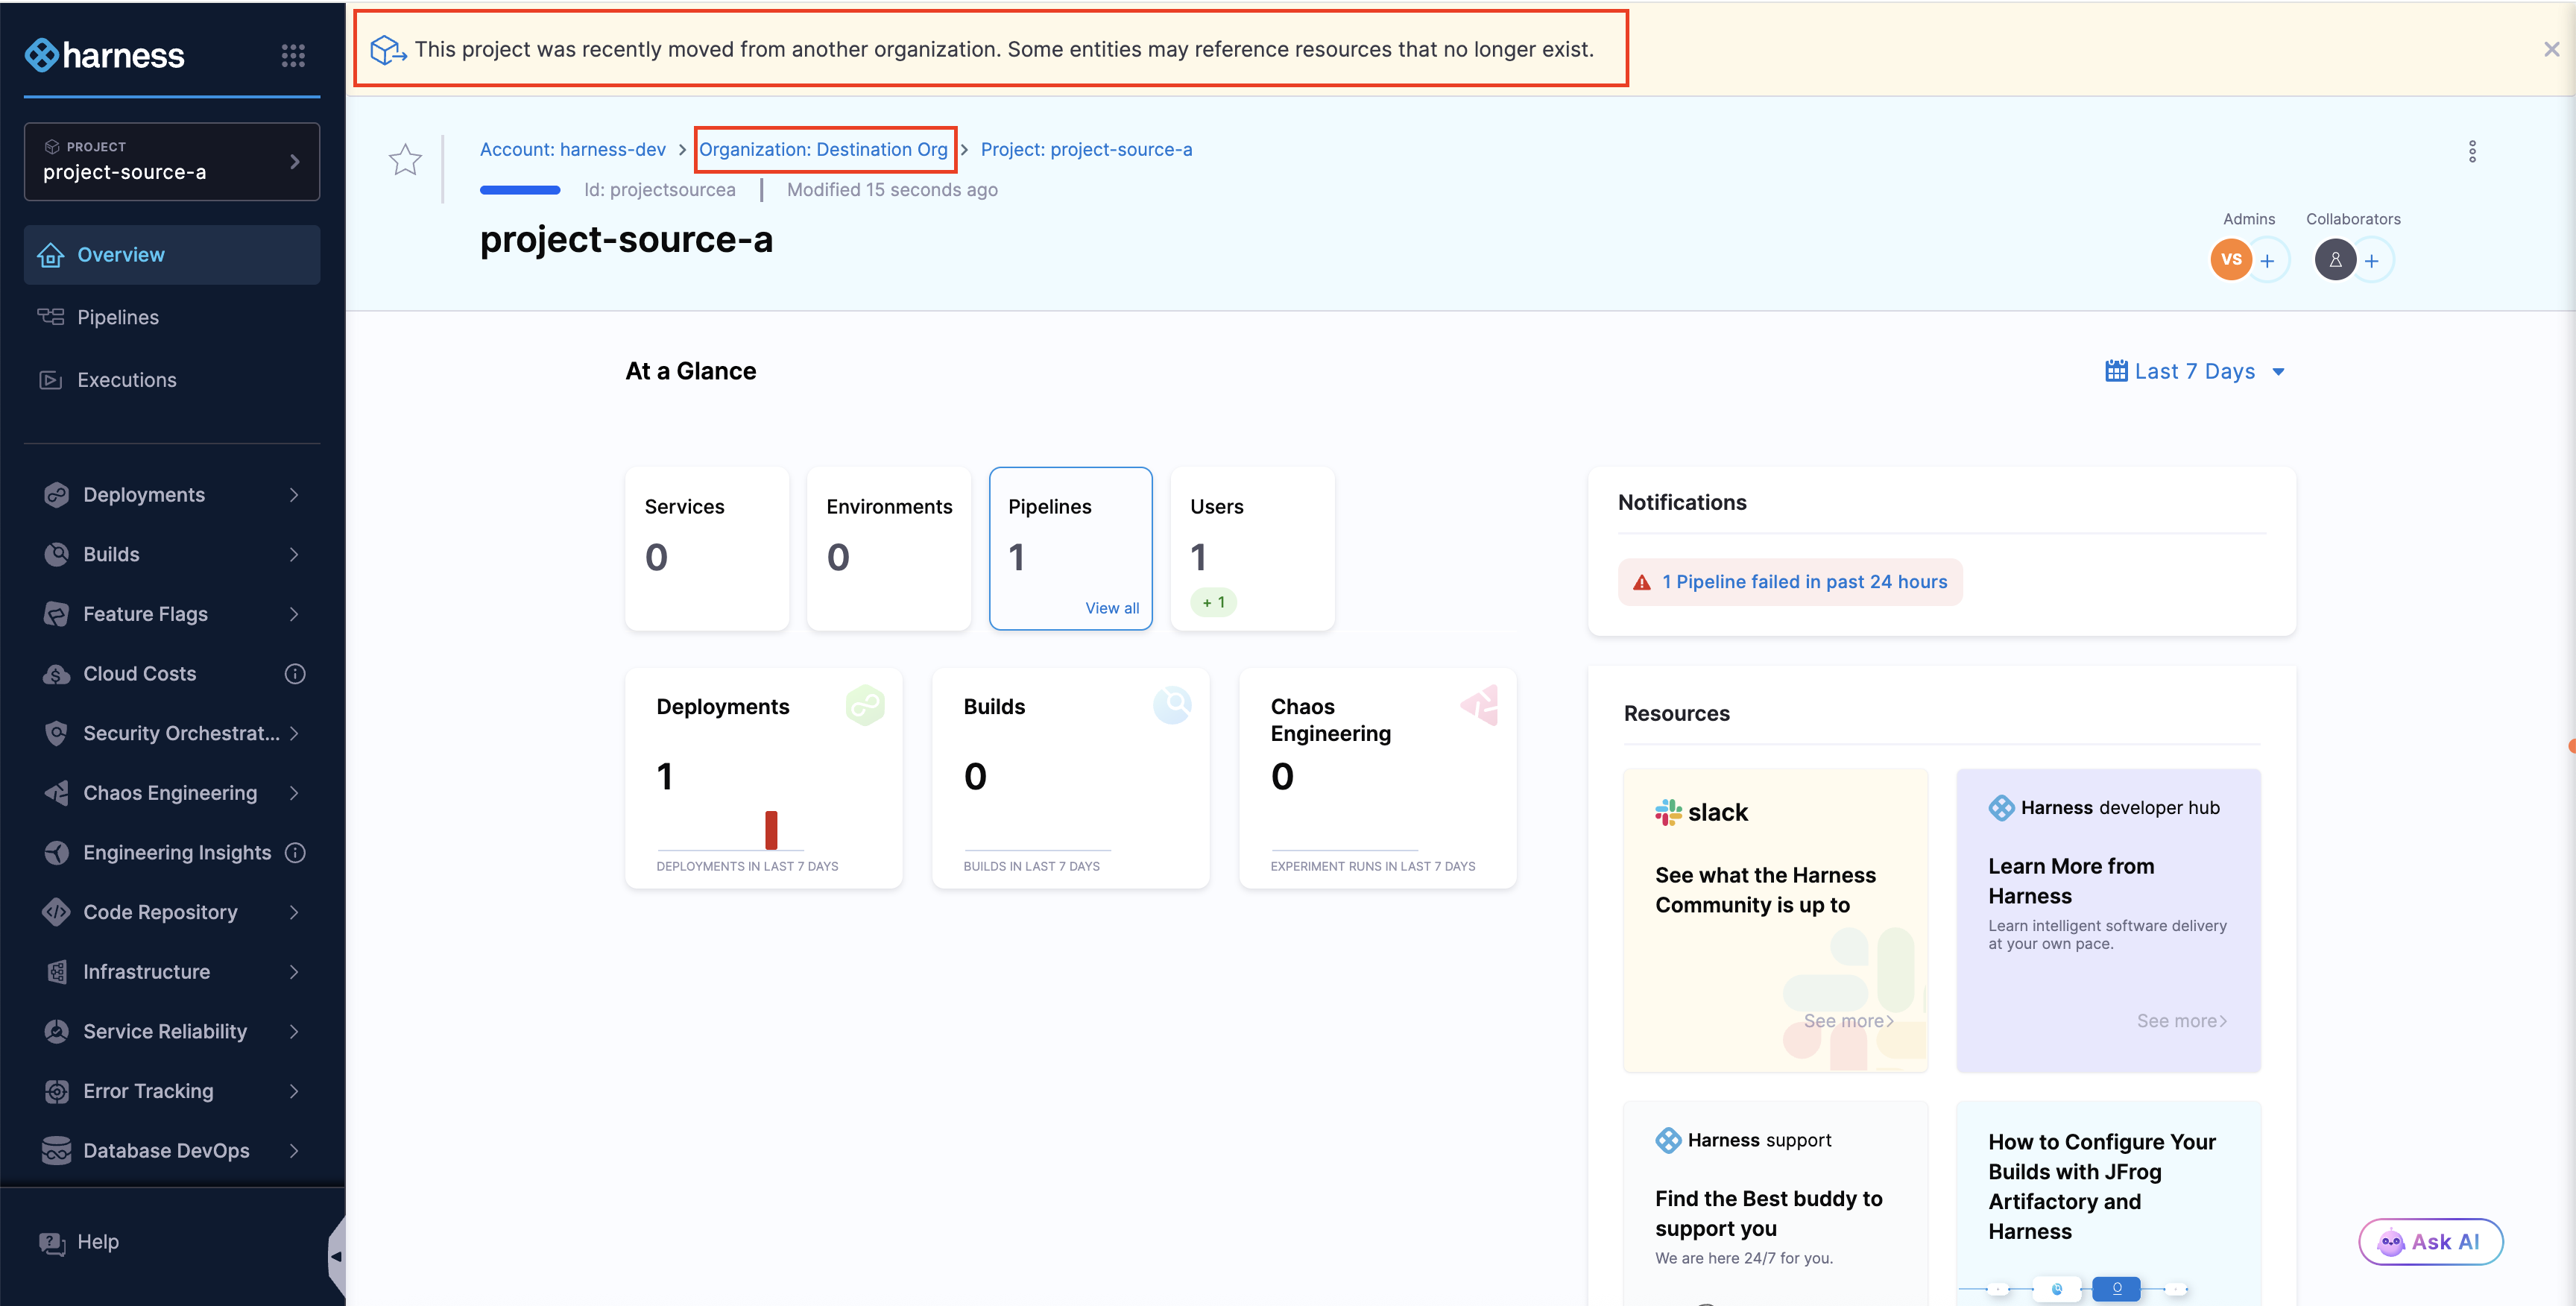Click Organization: Destination Org breadcrumb
The width and height of the screenshot is (2576, 1306).
(823, 149)
